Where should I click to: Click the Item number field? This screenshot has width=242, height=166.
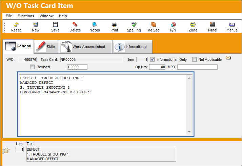click(142, 60)
